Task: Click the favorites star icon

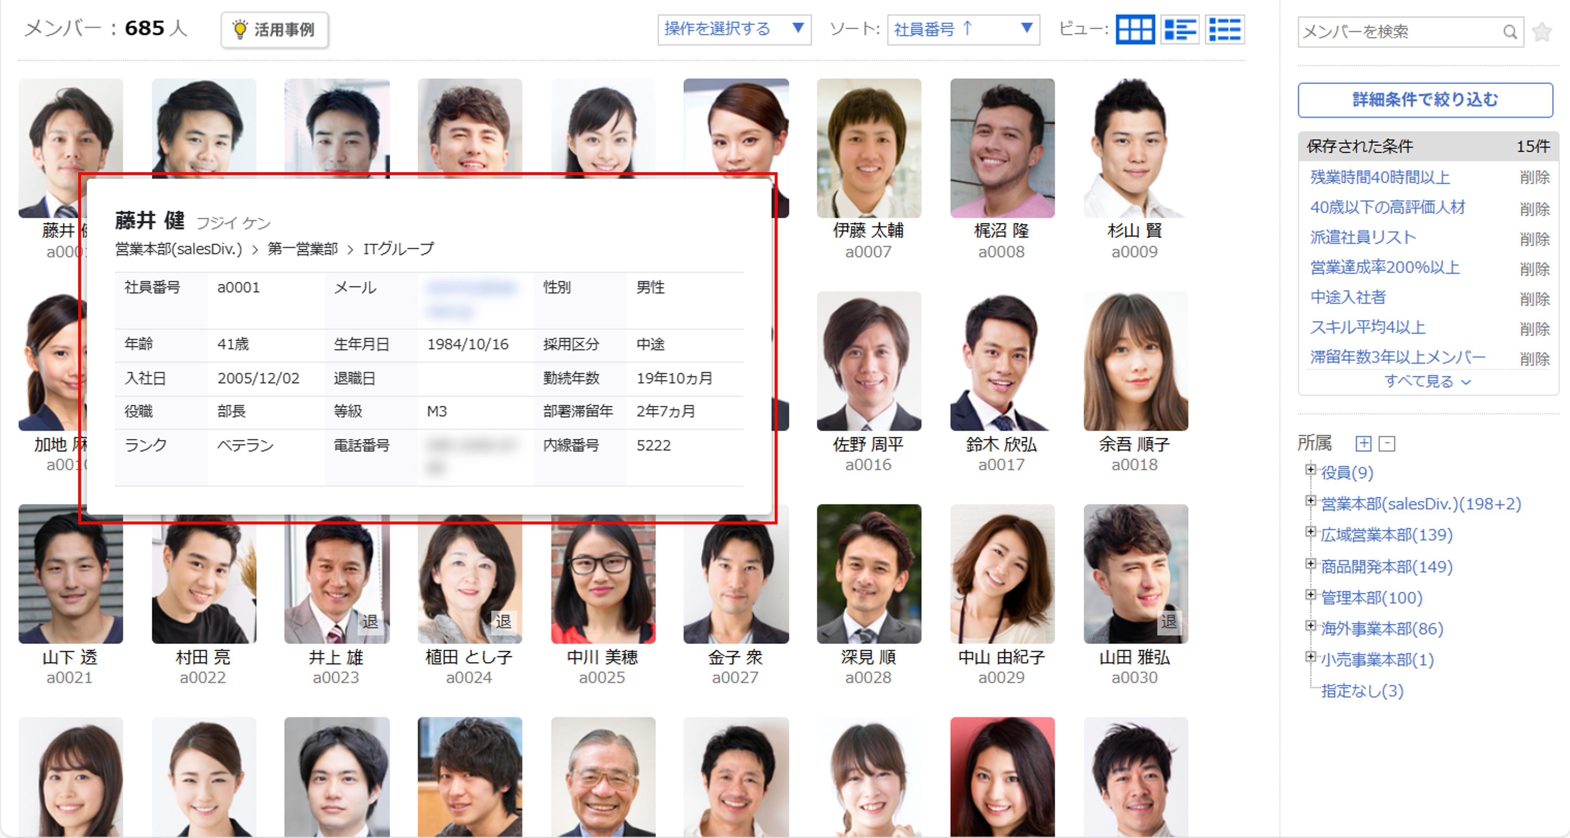Action: (1542, 32)
